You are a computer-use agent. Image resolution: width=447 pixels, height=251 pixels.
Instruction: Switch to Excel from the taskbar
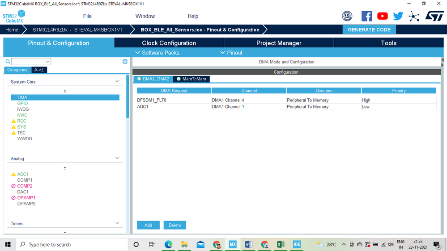[281, 244]
